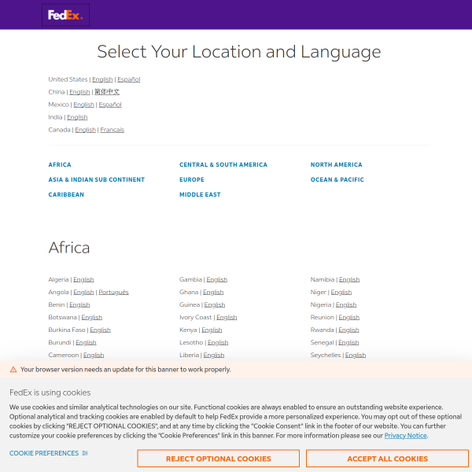Select Español for Mexico
472x472 pixels.
(110, 105)
